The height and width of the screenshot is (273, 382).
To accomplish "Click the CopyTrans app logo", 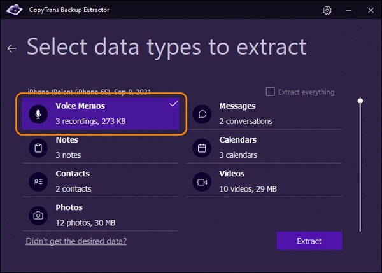I will [15, 10].
